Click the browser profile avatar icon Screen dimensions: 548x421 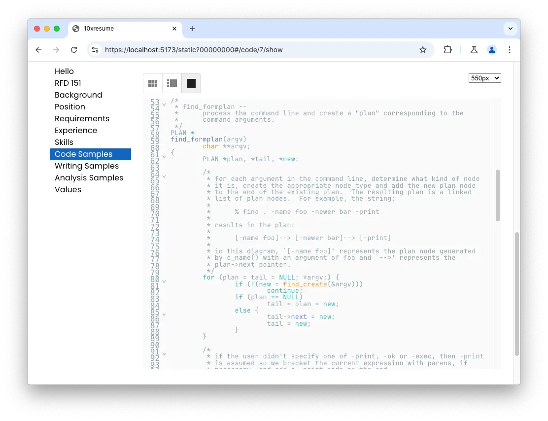pyautogui.click(x=491, y=50)
